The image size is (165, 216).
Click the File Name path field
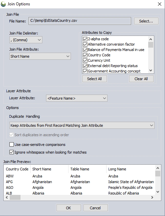click(x=80, y=21)
